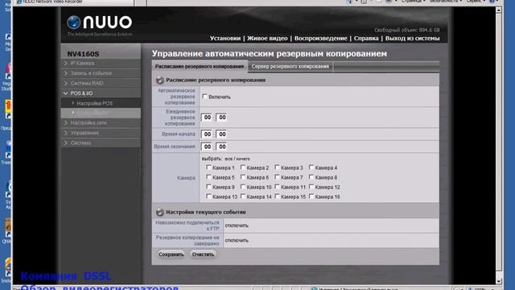Screen dimensions: 515x290
Task: Click the current event settings section icon
Action: tap(160, 212)
